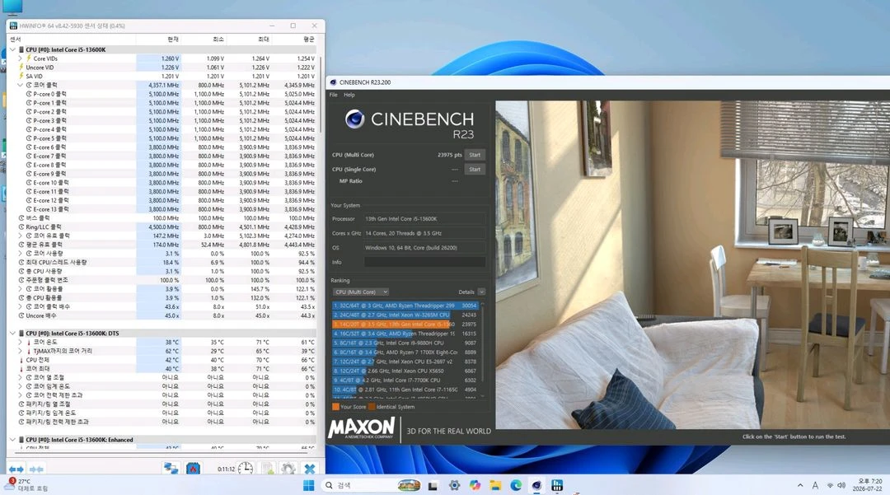Click the expand-columns blue arrows icon in HWiNFO toolbar
The height and width of the screenshot is (495, 890).
point(16,469)
